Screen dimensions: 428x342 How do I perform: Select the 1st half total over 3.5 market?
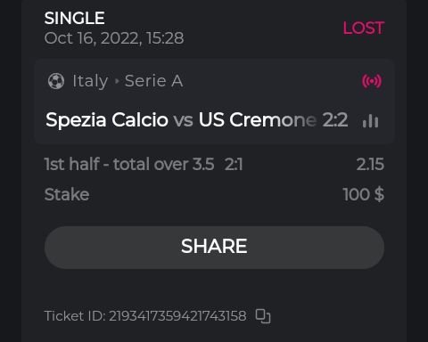point(129,164)
